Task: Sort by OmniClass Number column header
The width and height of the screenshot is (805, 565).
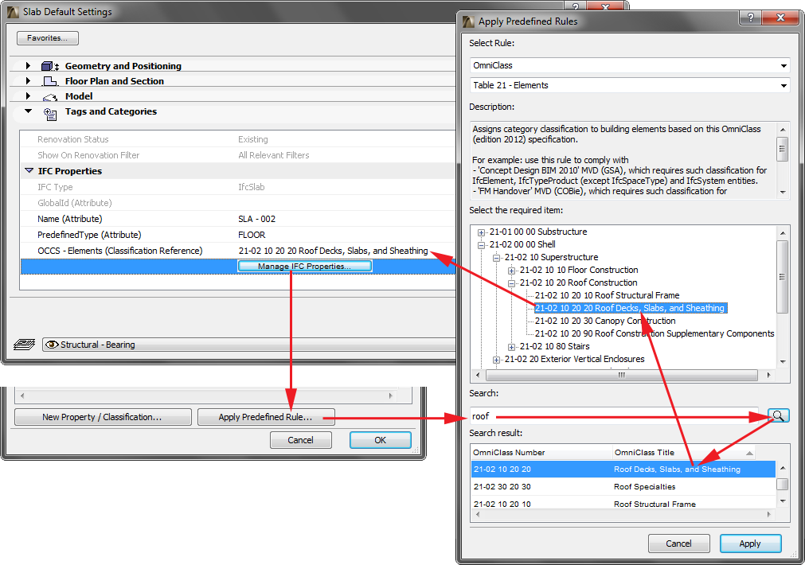Action: pyautogui.click(x=541, y=452)
